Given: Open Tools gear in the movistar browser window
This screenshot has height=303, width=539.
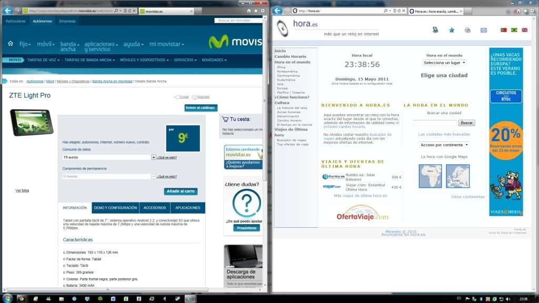Looking at the screenshot, I should 263,11.
